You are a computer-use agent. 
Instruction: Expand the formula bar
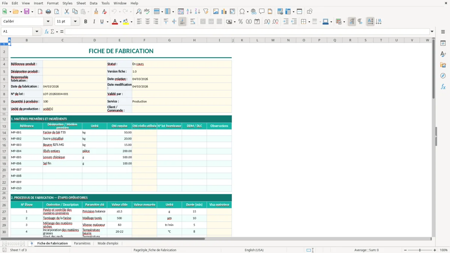click(432, 31)
